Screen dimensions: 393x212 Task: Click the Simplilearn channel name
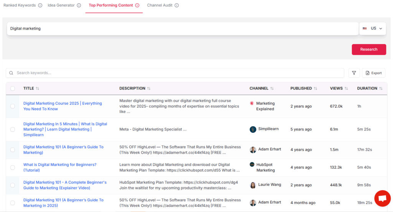pos(268,129)
